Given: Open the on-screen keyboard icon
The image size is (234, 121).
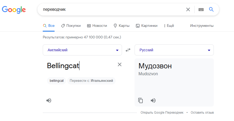Looking at the screenshot, I should [201, 9].
